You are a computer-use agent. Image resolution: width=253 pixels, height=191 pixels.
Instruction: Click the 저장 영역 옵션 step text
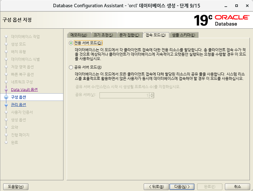(x=22, y=67)
